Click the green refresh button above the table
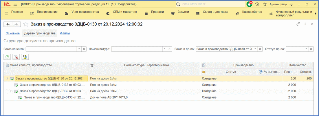Image resolution: width=319 pixels, height=116 pixels. point(7,57)
